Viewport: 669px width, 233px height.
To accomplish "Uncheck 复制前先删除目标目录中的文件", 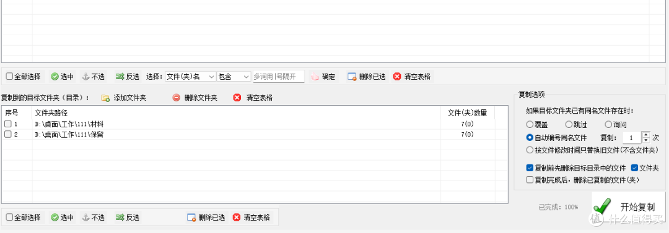I will [x=530, y=167].
